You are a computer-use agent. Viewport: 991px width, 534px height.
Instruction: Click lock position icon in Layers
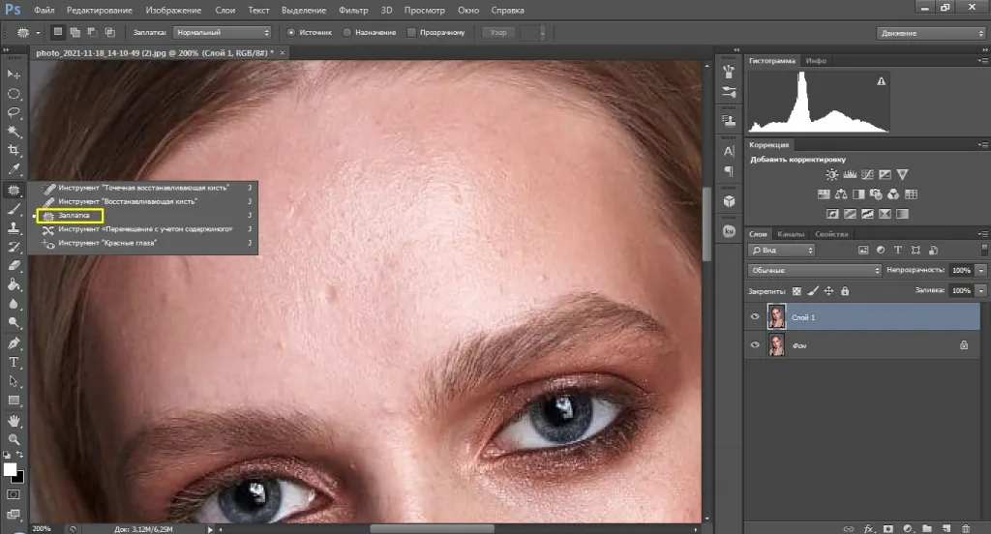828,291
